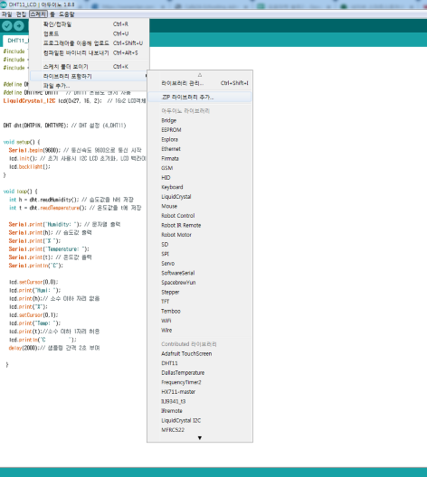
Task: Click the Arduino logo in title bar
Action: pyautogui.click(x=4, y=5)
